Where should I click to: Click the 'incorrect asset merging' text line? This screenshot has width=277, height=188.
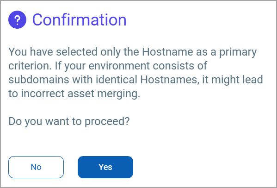pos(74,94)
